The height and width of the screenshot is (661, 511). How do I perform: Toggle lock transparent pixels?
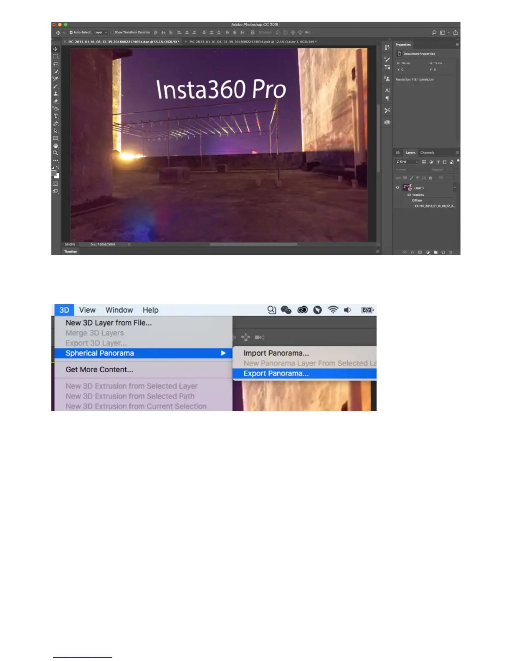pos(405,178)
